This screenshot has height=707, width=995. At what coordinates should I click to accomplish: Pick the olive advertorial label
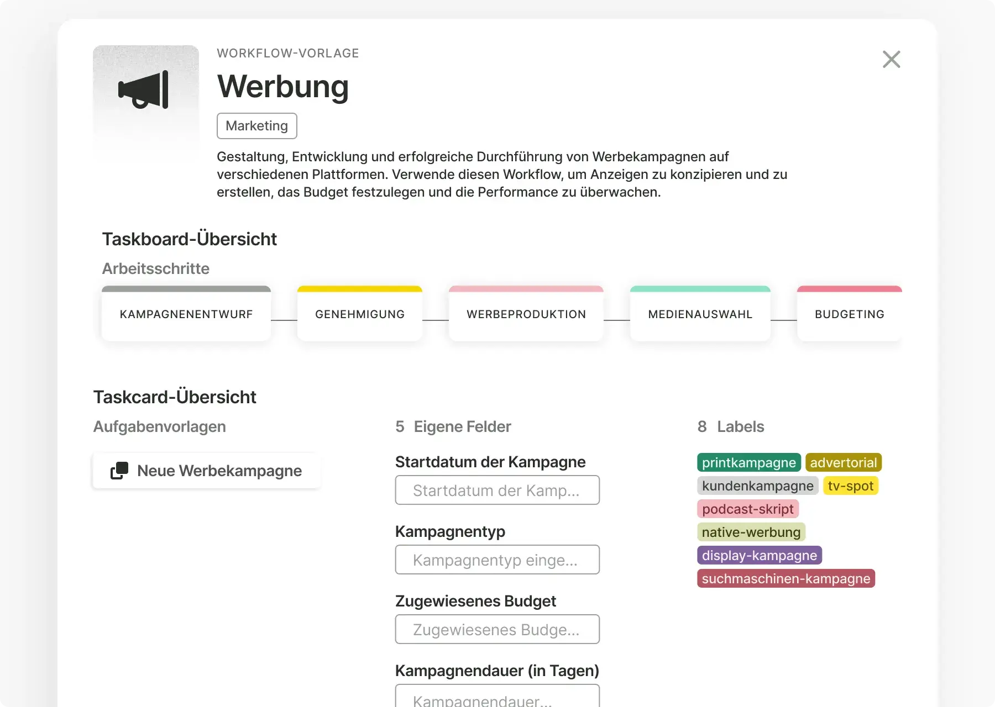tap(843, 462)
